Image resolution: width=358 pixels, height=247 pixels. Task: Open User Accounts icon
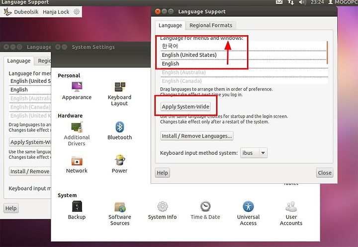[291, 207]
